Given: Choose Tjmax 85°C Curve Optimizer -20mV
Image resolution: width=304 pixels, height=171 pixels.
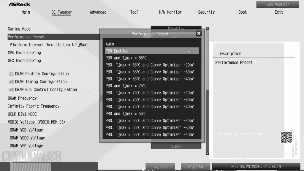Looking at the screenshot, I should [x=152, y=65].
